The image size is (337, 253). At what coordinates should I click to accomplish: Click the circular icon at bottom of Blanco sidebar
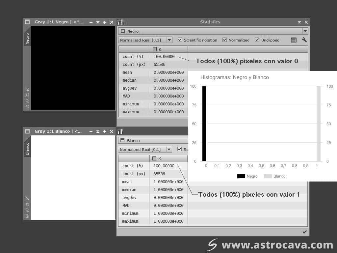(x=27, y=216)
